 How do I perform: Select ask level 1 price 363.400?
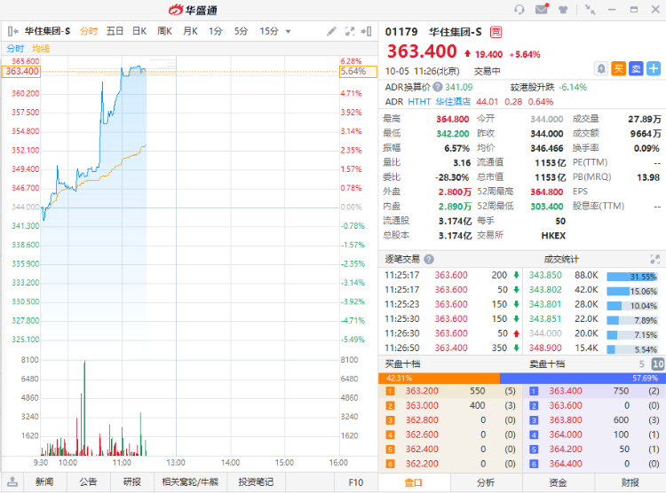566,391
